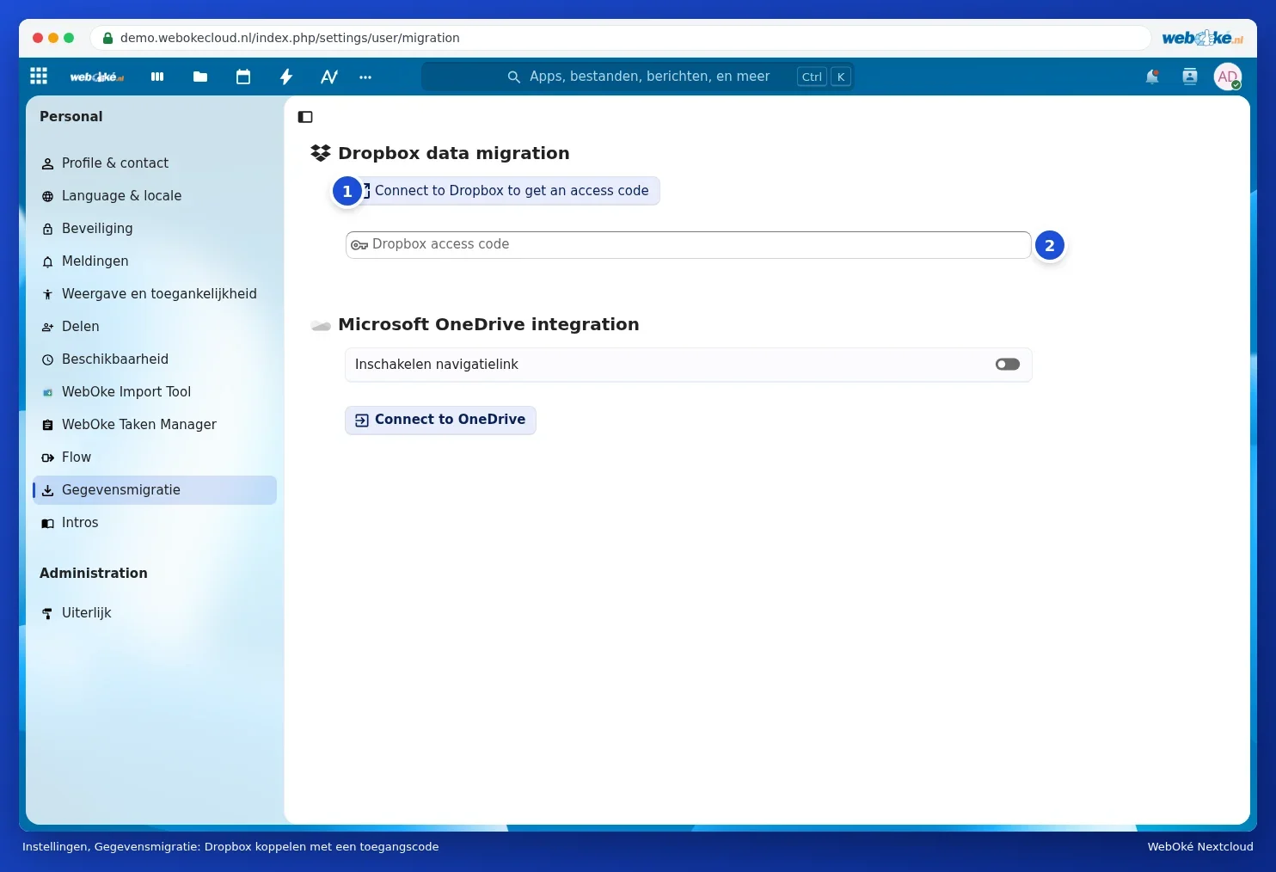
Task: Enable the Inschakelen navigatielink switch
Action: [1008, 365]
